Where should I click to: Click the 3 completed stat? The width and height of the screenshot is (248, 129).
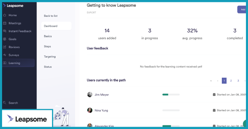tap(235, 34)
